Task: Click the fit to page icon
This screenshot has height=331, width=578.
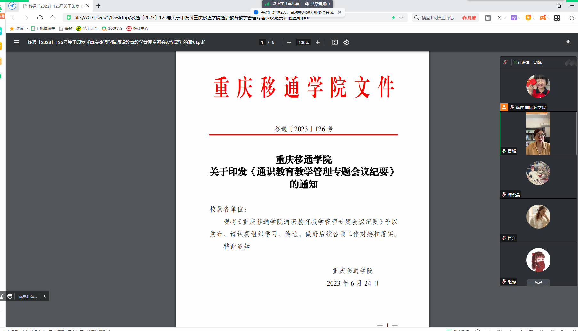Action: (x=334, y=42)
